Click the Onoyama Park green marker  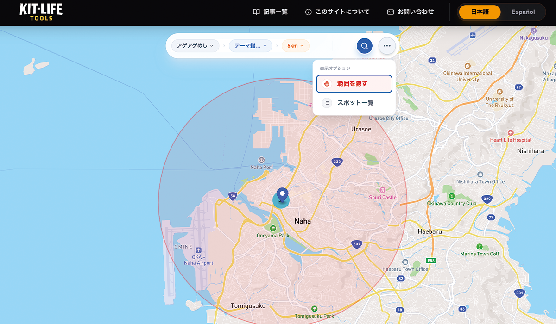click(273, 228)
